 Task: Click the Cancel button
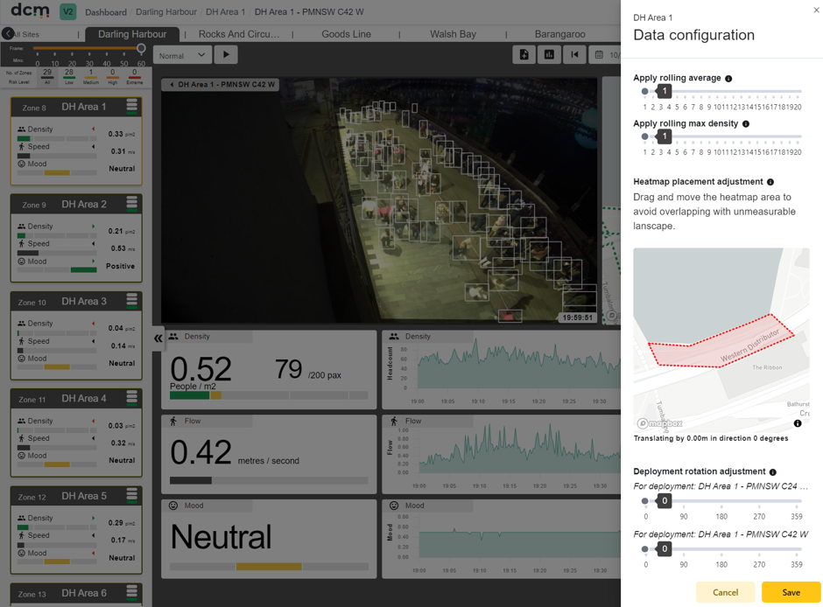pyautogui.click(x=725, y=592)
